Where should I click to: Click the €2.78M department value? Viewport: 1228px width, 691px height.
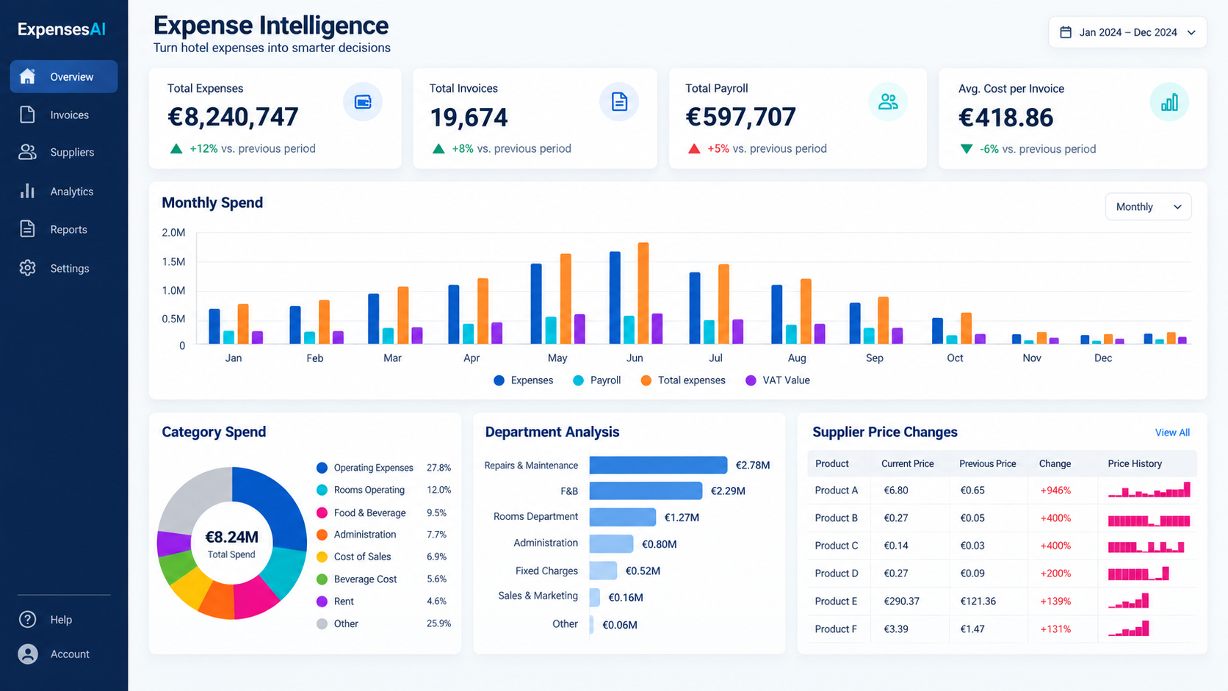[753, 466]
